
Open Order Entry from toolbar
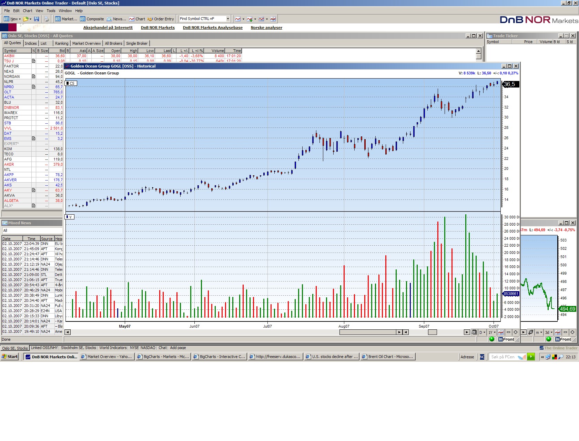161,19
